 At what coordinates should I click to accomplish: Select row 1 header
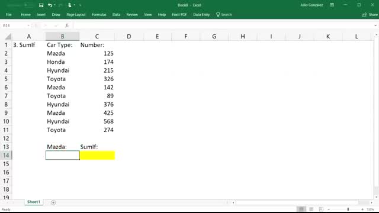click(x=6, y=45)
